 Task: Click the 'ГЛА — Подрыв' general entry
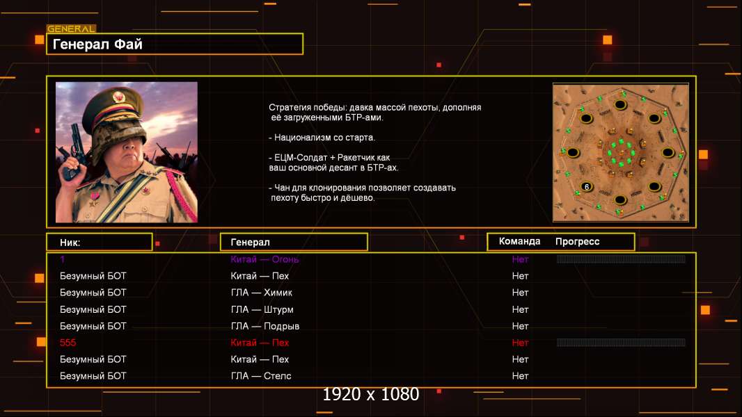(265, 326)
